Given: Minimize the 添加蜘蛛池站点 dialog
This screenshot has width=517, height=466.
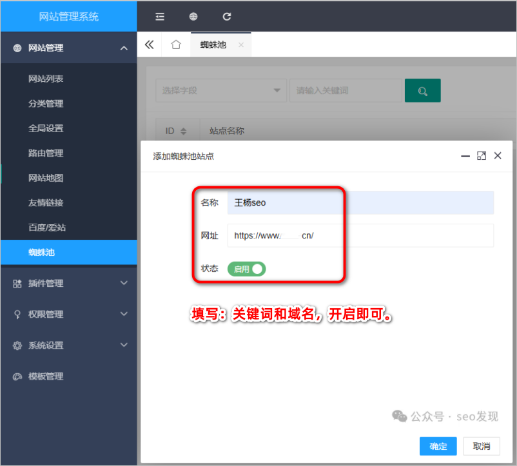Looking at the screenshot, I should pyautogui.click(x=465, y=156).
